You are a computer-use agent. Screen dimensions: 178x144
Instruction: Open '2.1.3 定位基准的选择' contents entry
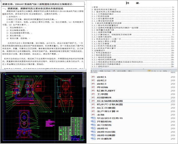133,19
